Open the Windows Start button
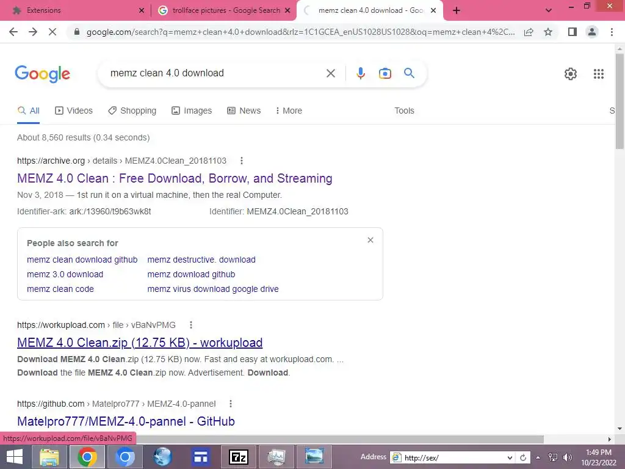Viewport: 625px width, 469px height. tap(15, 457)
